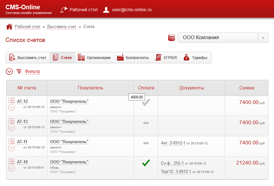Click the home icon in breadcrumb
Screen dimensions: 274x186
click(x=9, y=27)
